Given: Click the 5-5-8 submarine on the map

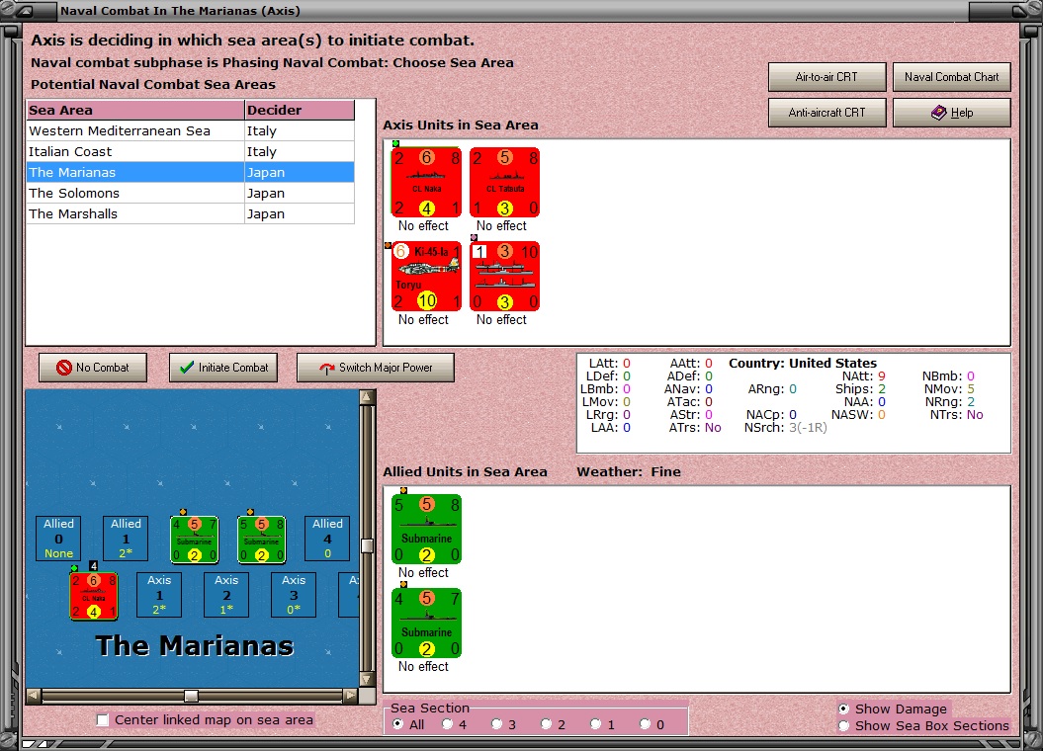Looking at the screenshot, I should [261, 540].
